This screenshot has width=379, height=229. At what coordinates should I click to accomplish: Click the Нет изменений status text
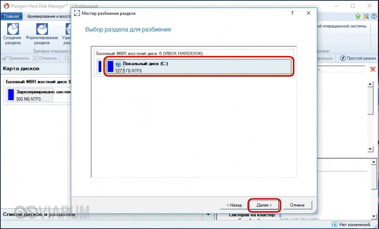click(355, 224)
